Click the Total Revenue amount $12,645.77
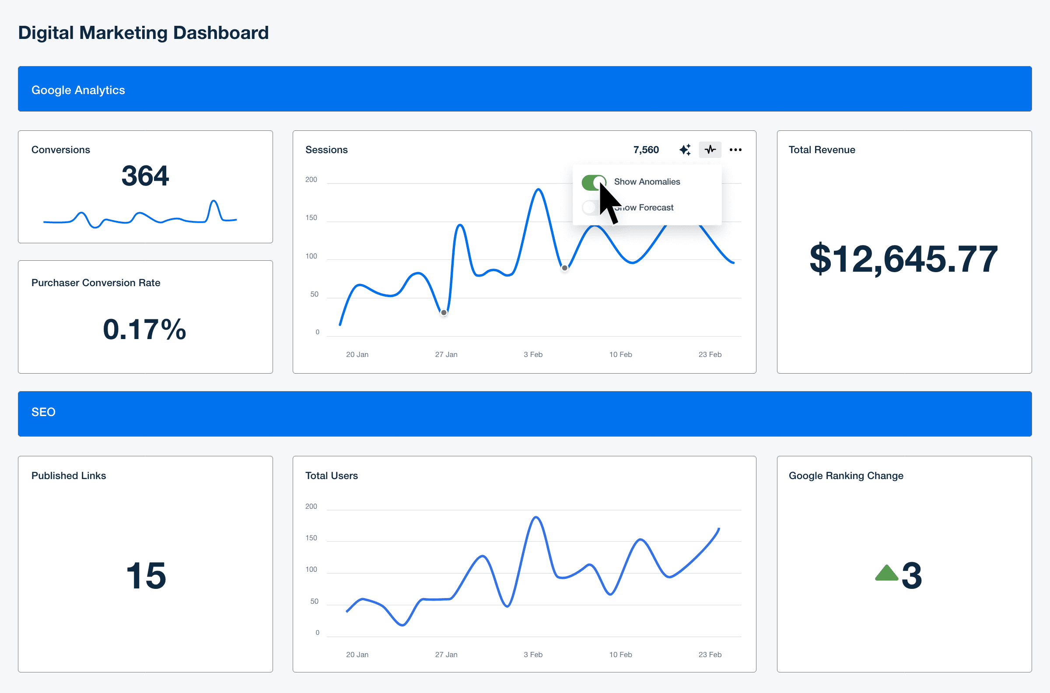The image size is (1050, 693). 903,260
